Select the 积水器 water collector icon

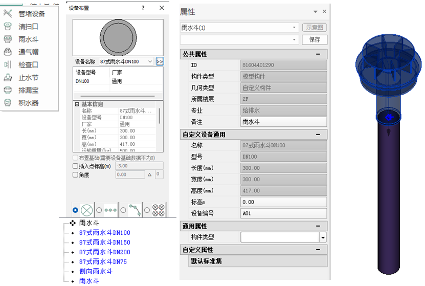[x=8, y=103]
